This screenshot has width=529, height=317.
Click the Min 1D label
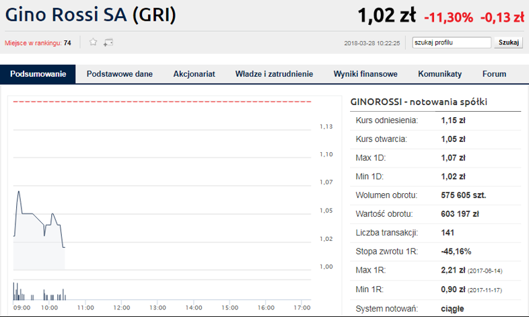pos(369,176)
